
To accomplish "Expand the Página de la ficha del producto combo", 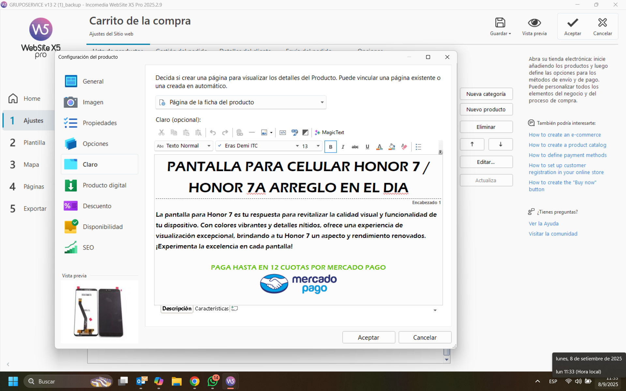I will pyautogui.click(x=241, y=102).
